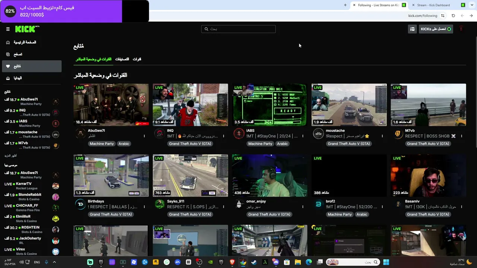The image size is (477, 268).
Task: Open الهدايا in the sidebar
Action: pos(32,78)
